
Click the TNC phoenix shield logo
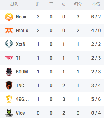click(x=9, y=86)
